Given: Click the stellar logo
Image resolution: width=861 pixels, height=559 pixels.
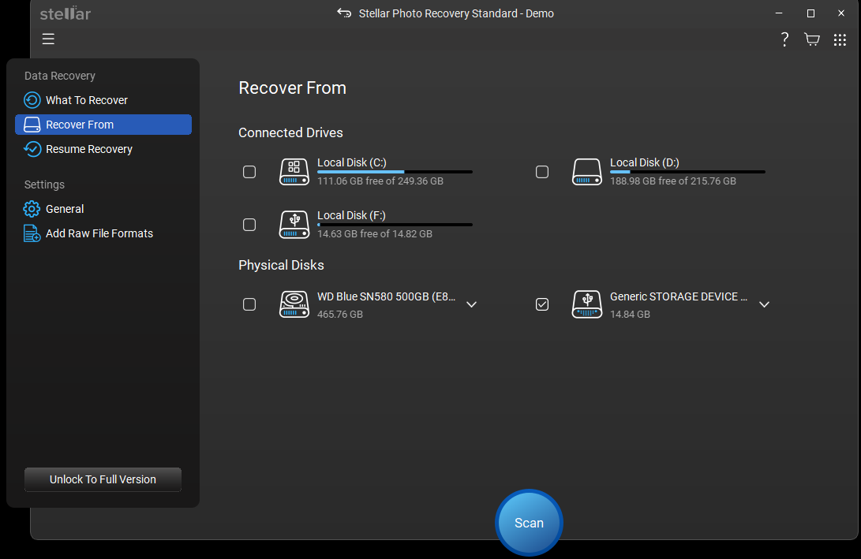Looking at the screenshot, I should (66, 13).
